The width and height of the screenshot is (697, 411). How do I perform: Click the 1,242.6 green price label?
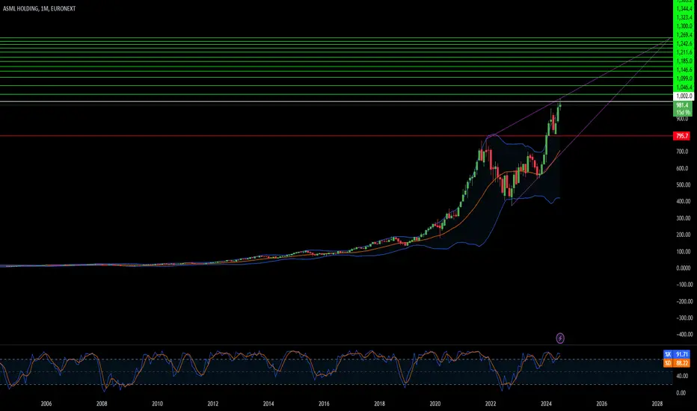(x=684, y=43)
